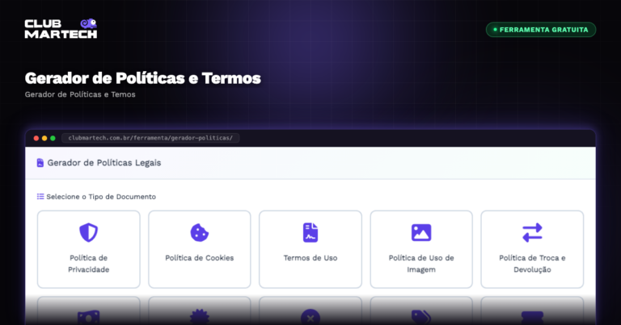Click the Gerador de Políticas e Termos heading
The image size is (621, 325).
click(142, 78)
